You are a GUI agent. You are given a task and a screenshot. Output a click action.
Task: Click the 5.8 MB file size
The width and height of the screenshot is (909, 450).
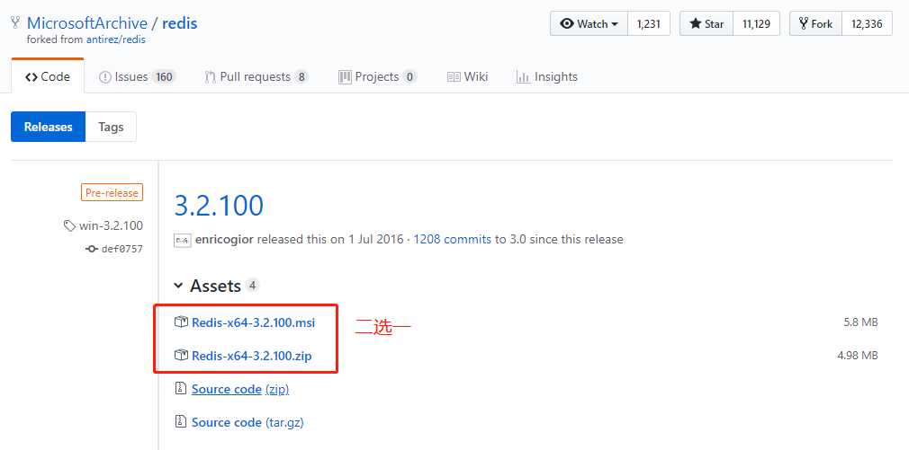click(x=860, y=322)
